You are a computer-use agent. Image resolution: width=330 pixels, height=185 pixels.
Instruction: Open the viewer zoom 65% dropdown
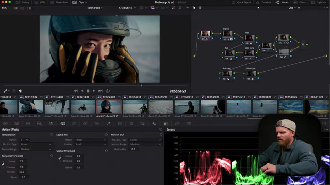click(x=6, y=8)
